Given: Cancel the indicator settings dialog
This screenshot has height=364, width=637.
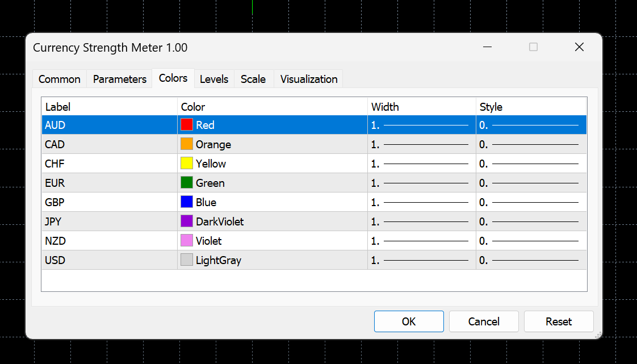Looking at the screenshot, I should point(484,321).
